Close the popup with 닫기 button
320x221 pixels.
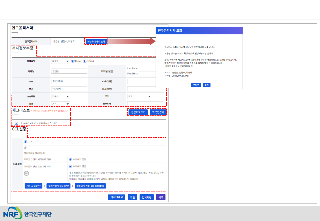click(x=206, y=85)
